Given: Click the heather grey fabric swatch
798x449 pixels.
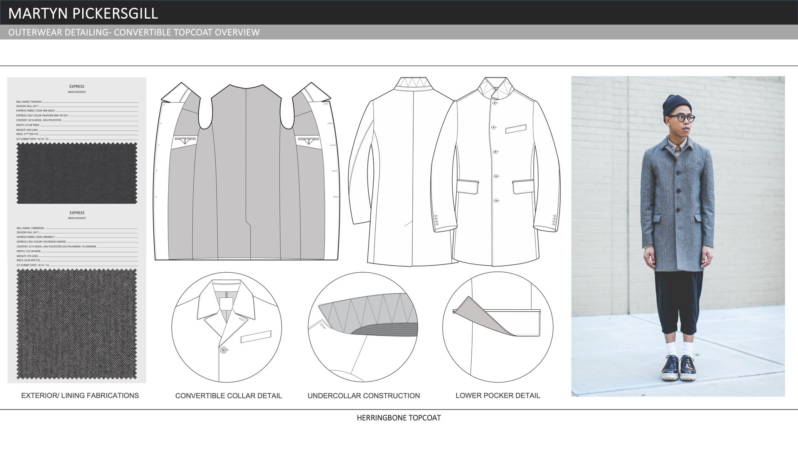Looking at the screenshot, I should (x=77, y=173).
